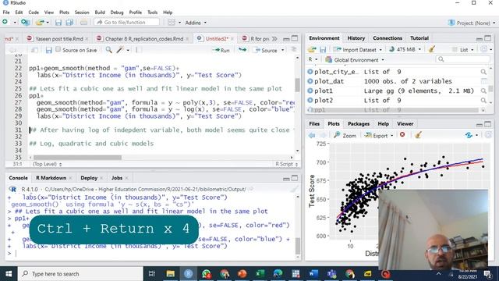
Task: Close the Deploy tab
Action: (x=101, y=178)
